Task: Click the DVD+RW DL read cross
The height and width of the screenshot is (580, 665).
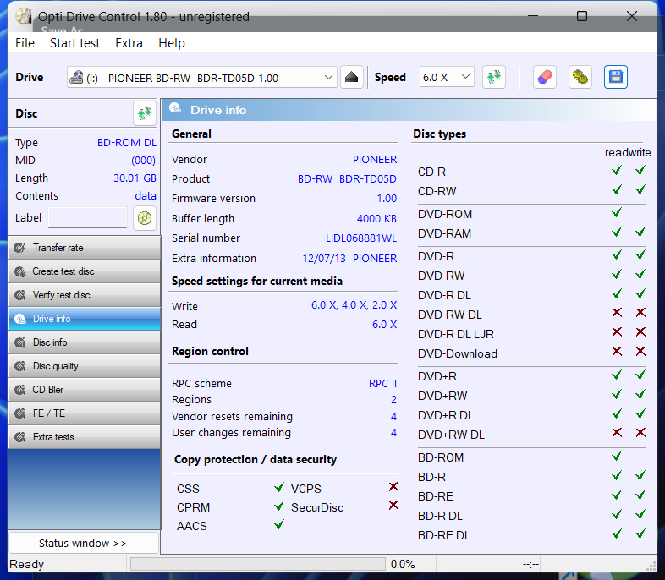Action: pos(617,433)
